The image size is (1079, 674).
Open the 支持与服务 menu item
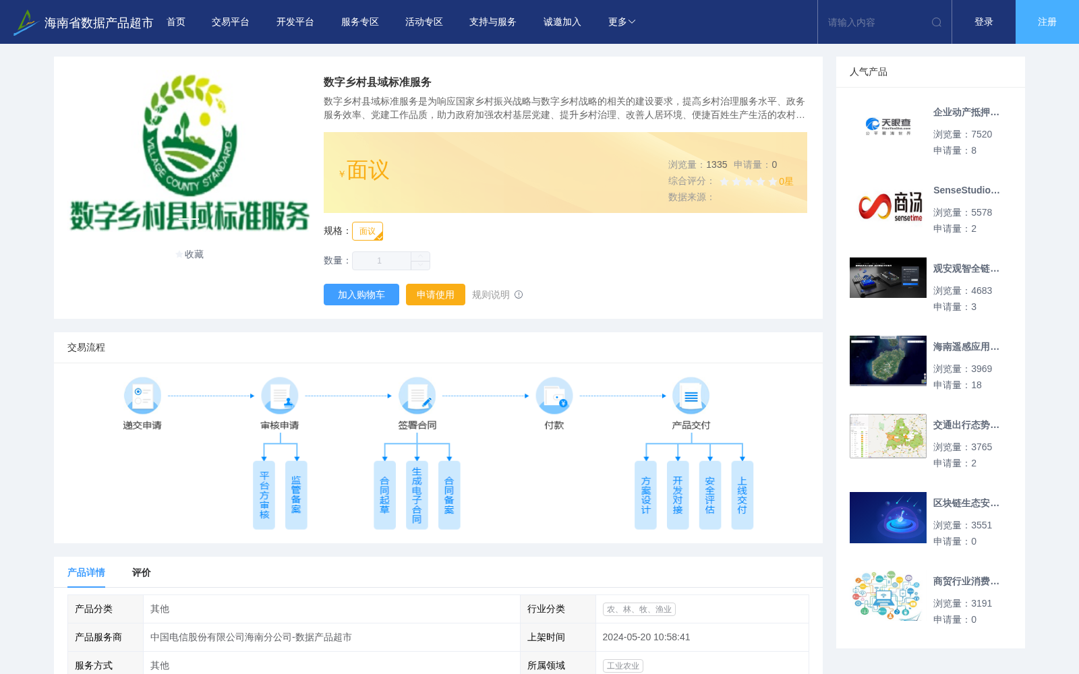click(x=493, y=22)
